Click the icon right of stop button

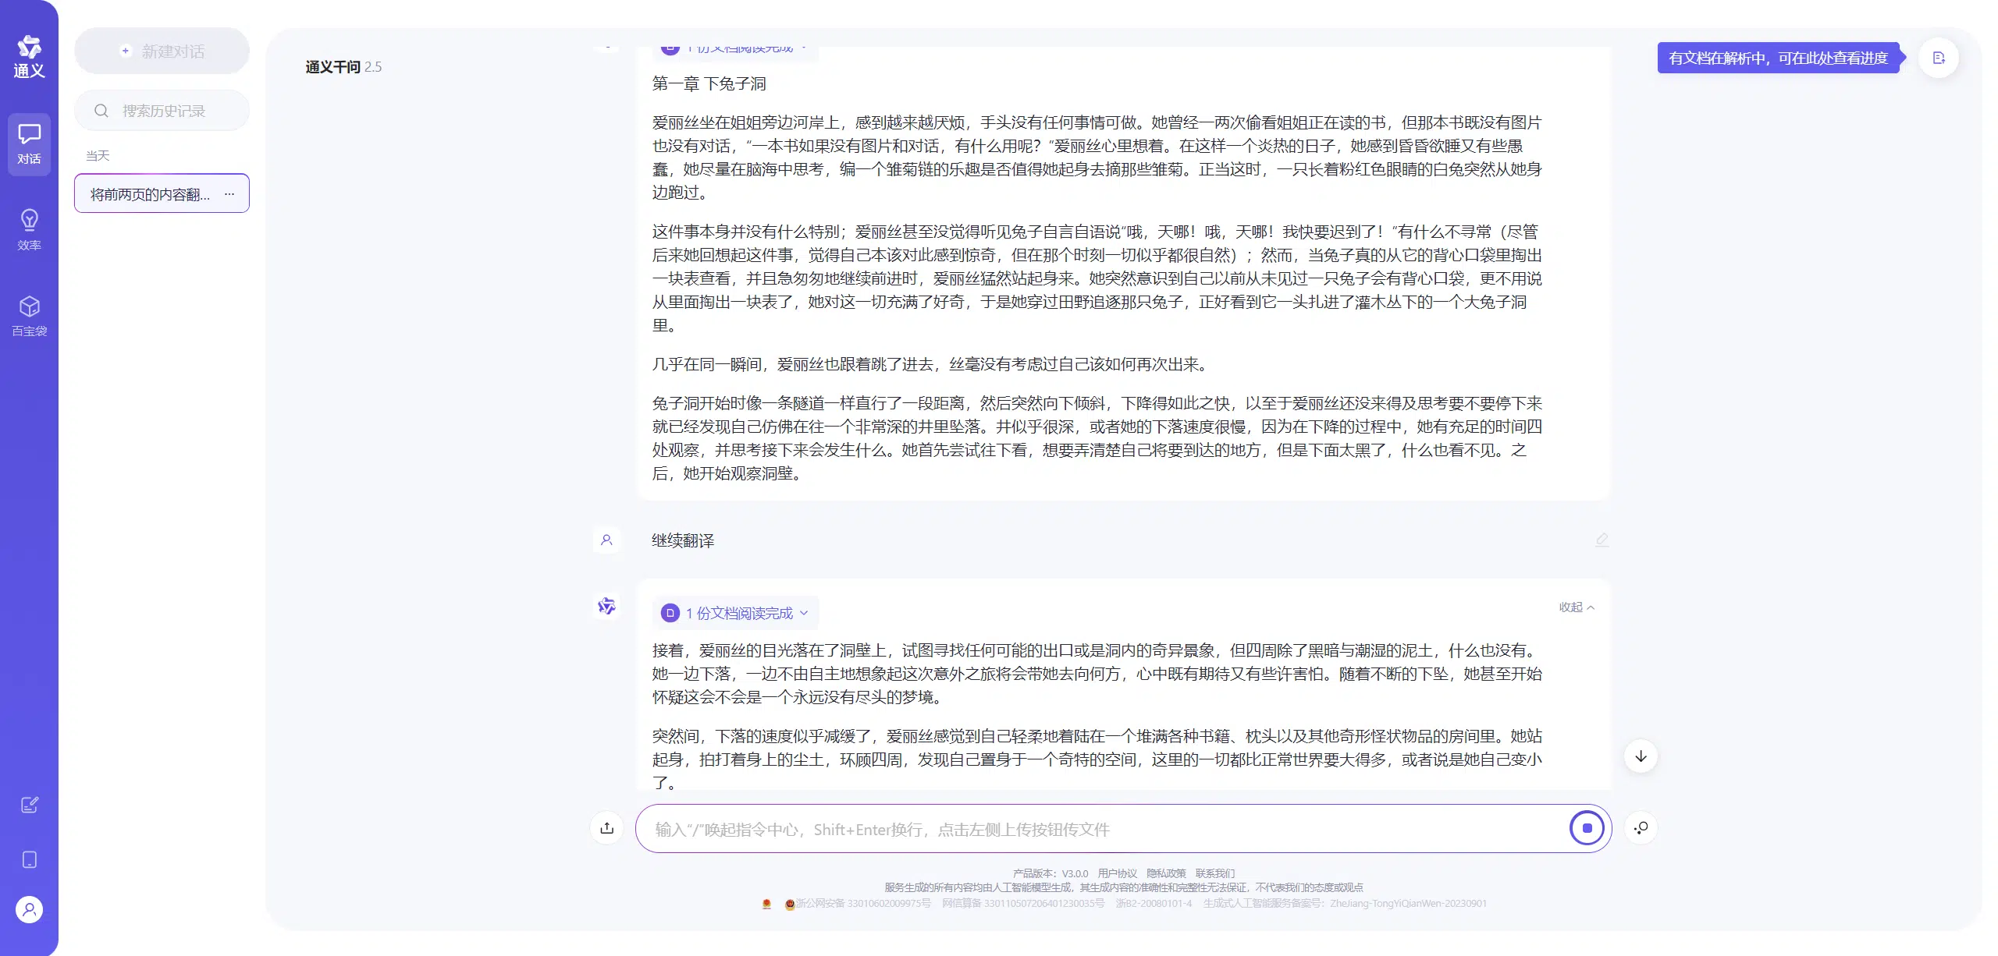click(x=1641, y=828)
